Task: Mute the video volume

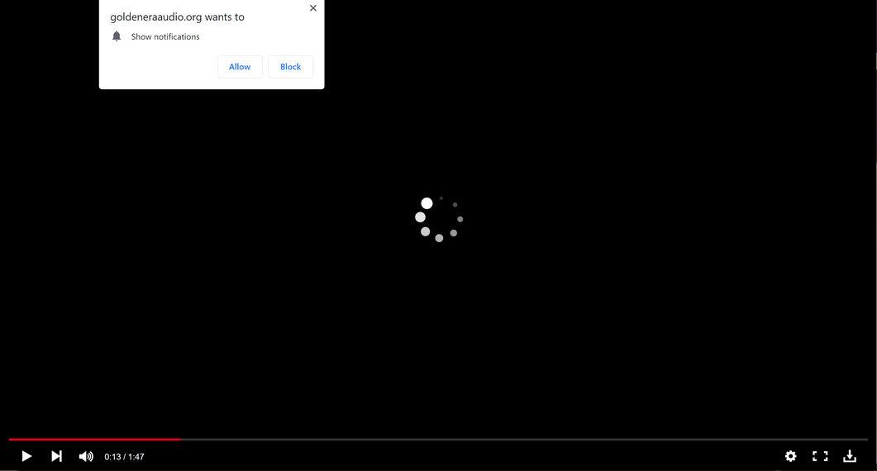Action: click(x=86, y=456)
